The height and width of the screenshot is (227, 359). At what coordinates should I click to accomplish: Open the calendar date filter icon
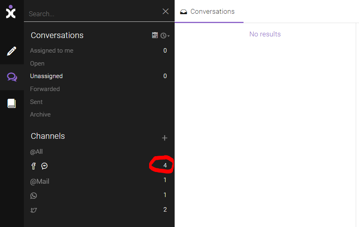point(155,35)
